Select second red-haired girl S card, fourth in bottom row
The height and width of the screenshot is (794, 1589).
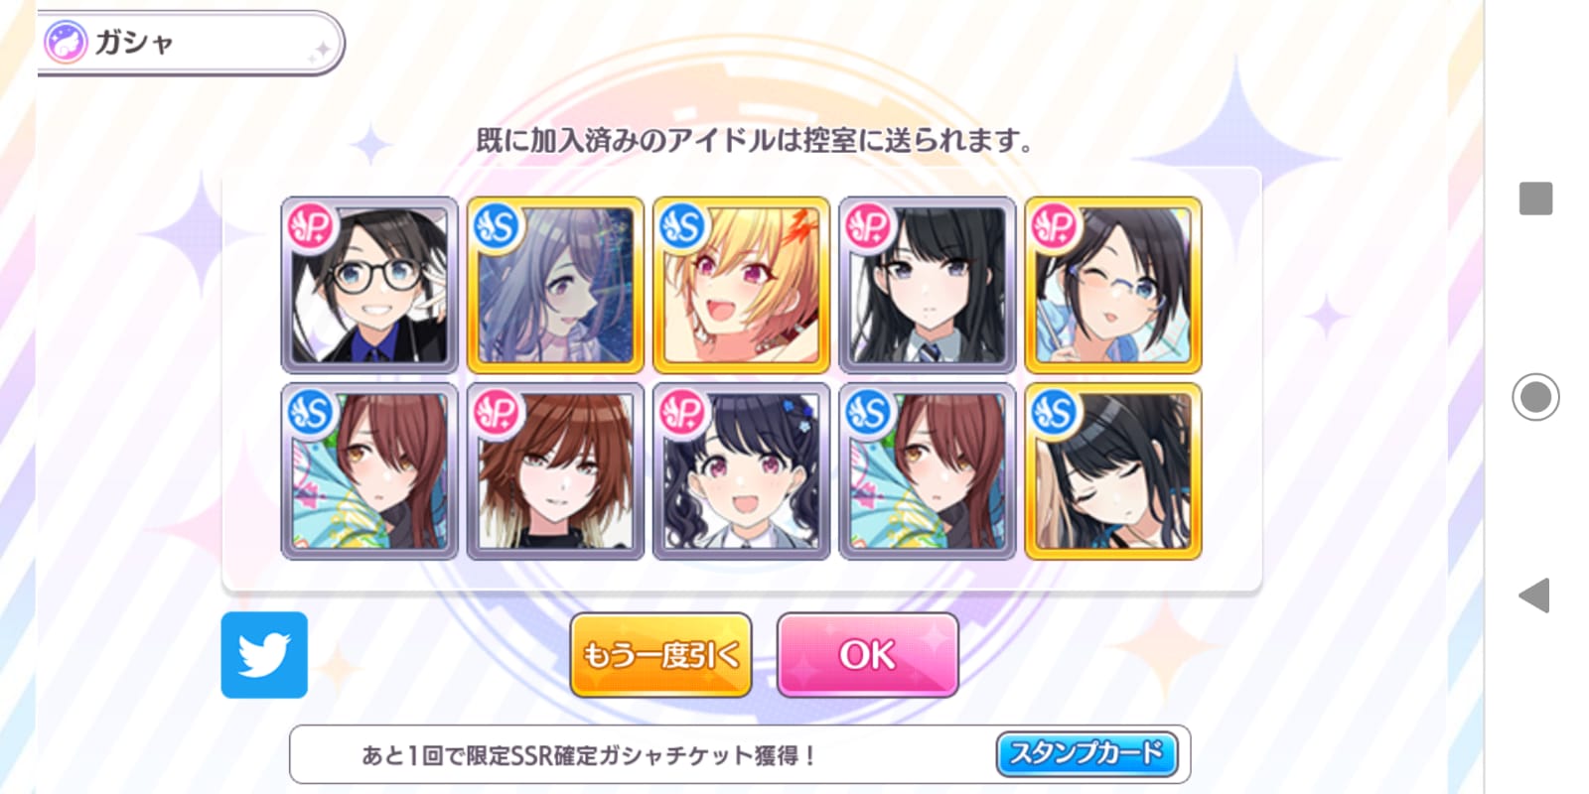[928, 471]
